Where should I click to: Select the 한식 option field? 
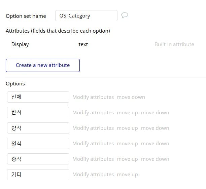pos(38,113)
